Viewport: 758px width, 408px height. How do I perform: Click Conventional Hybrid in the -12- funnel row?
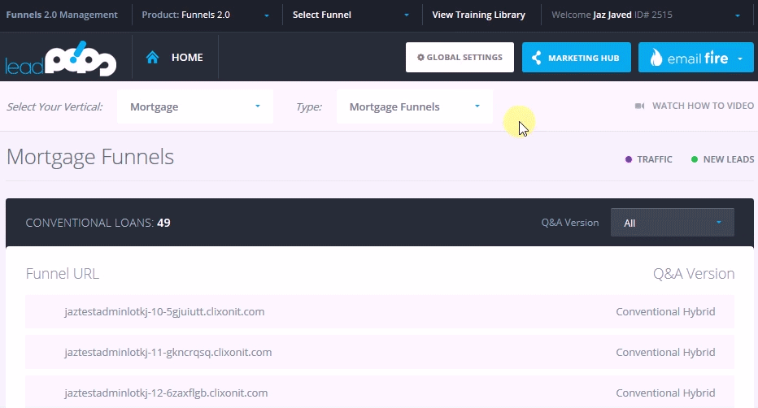coord(665,393)
